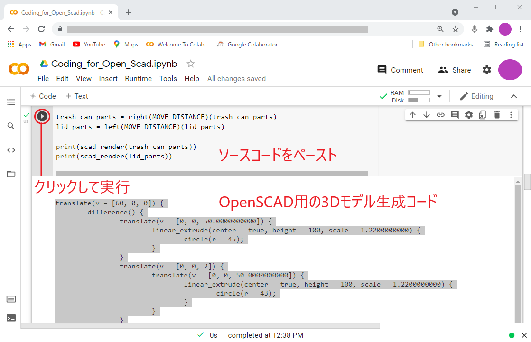Run the current code cell
Screen dimensions: 531x342
pyautogui.click(x=42, y=116)
